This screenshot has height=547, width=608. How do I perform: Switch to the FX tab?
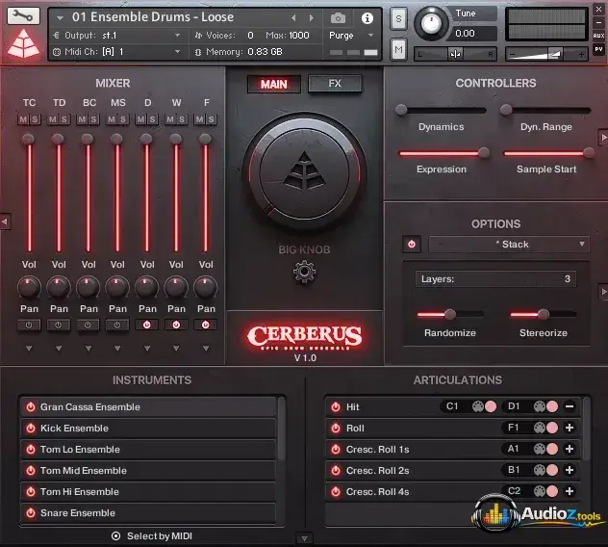tap(335, 84)
